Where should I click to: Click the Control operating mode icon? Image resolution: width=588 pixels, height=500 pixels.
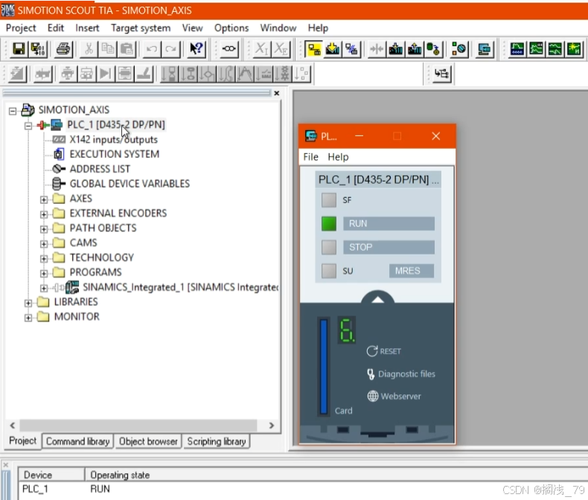tap(459, 48)
